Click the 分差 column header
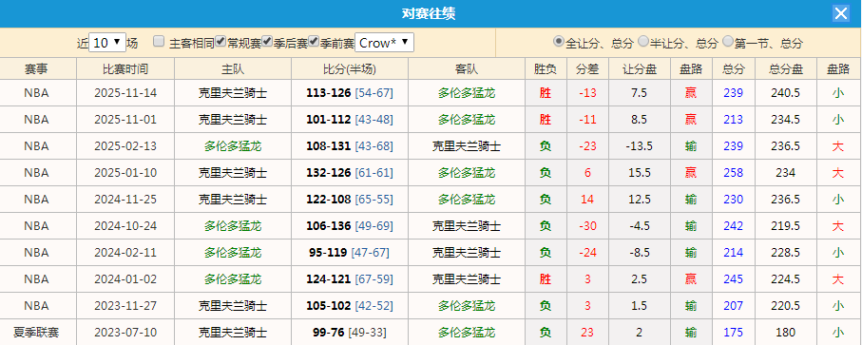 (587, 68)
